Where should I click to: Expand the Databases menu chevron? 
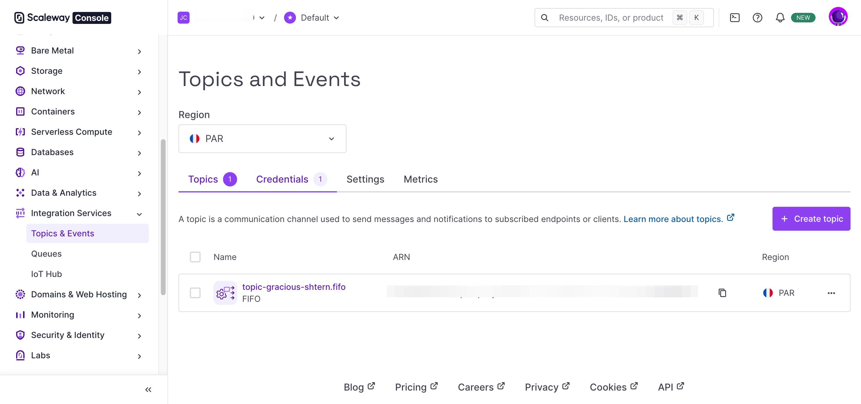[139, 153]
